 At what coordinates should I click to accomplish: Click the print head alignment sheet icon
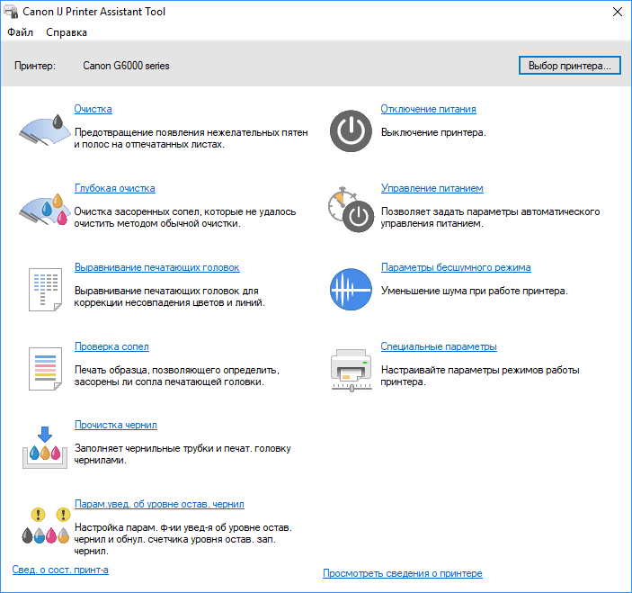click(45, 289)
